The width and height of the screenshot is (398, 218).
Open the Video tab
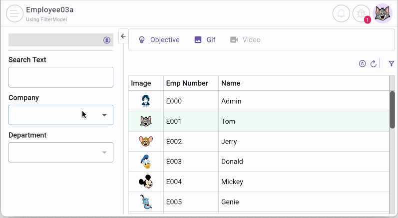[x=245, y=40]
